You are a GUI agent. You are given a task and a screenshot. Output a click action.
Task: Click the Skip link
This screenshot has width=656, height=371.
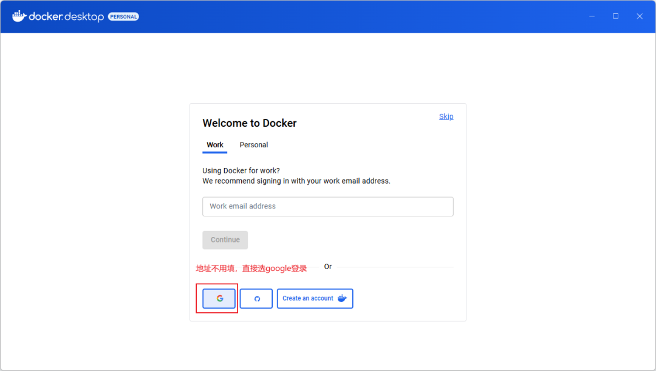click(446, 116)
